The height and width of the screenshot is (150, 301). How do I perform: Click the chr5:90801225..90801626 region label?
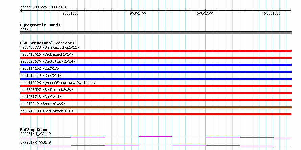coord(44,7)
